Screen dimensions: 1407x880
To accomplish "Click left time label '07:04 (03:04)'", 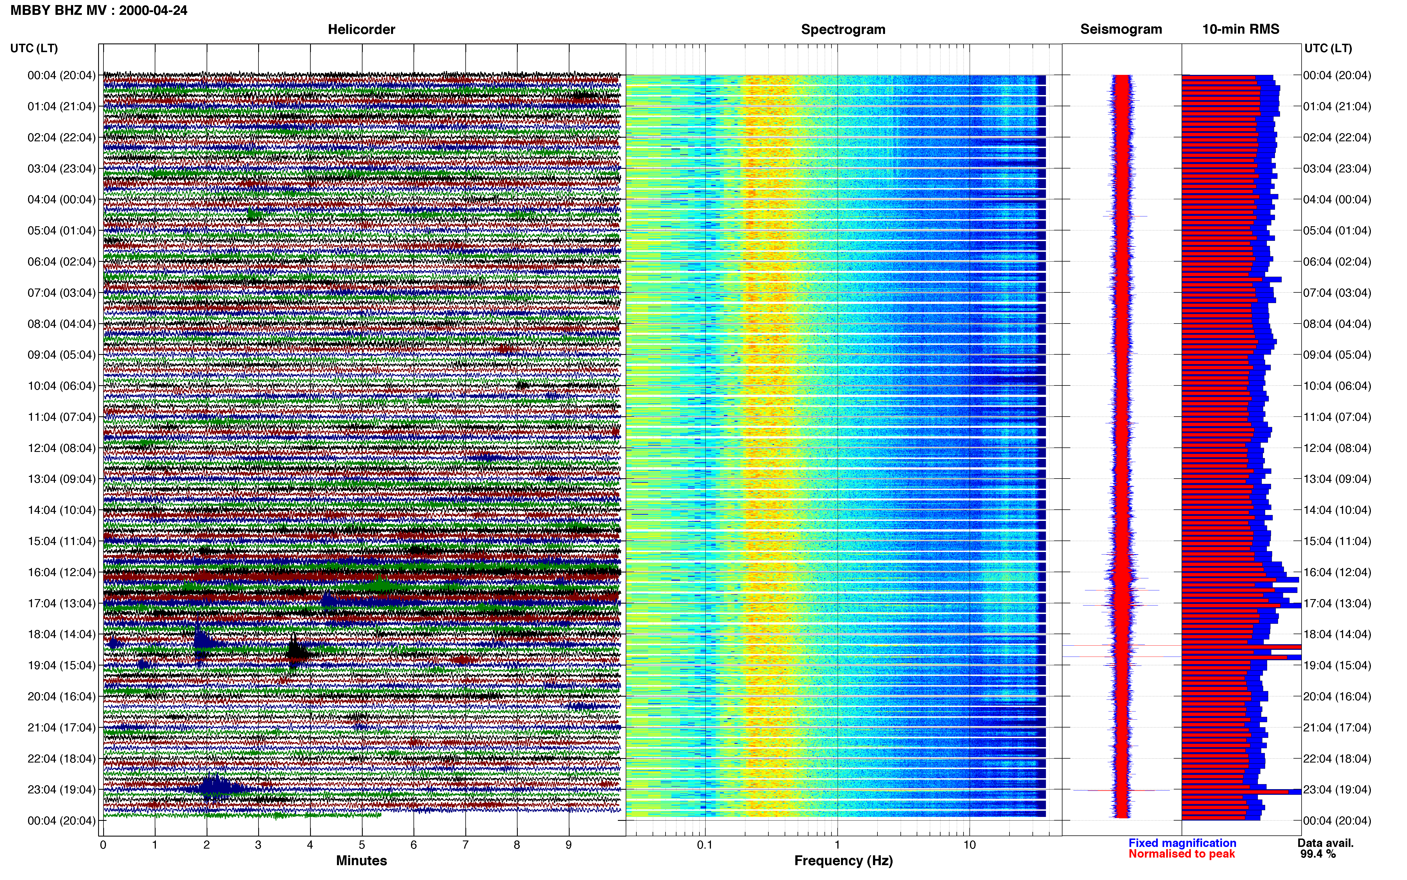I will pyautogui.click(x=62, y=292).
